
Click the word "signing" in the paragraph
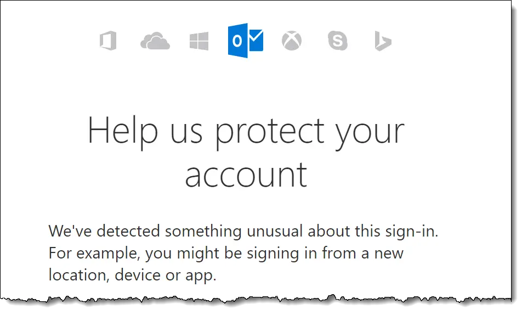(x=273, y=254)
